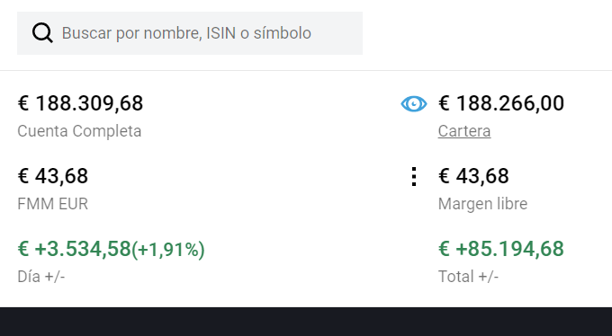Click the € 188.309,68 account total

[80, 103]
